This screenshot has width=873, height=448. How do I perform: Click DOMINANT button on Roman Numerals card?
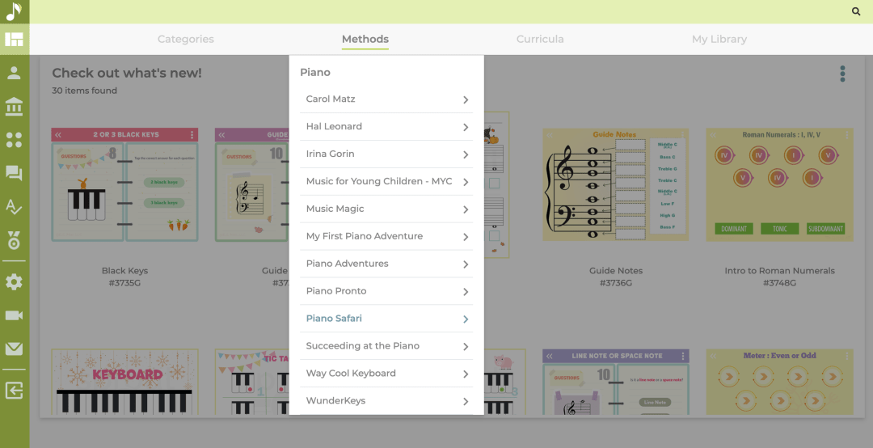click(734, 229)
